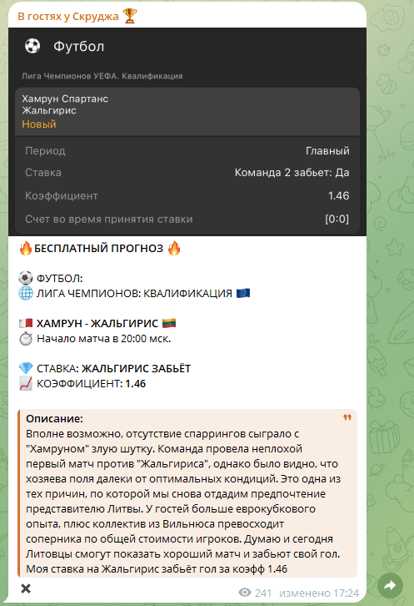Click the Ставка label in bet slip
414x606 pixels.
(x=43, y=173)
